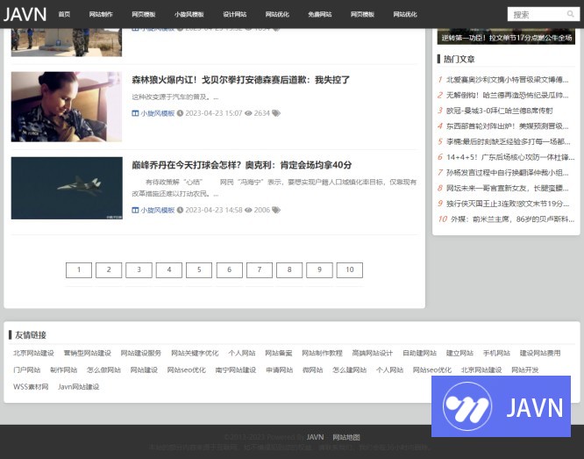Screen dimensions: 584x459
Task: Open hot article 10 外媒：前米兰主席
Action: [x=512, y=219]
